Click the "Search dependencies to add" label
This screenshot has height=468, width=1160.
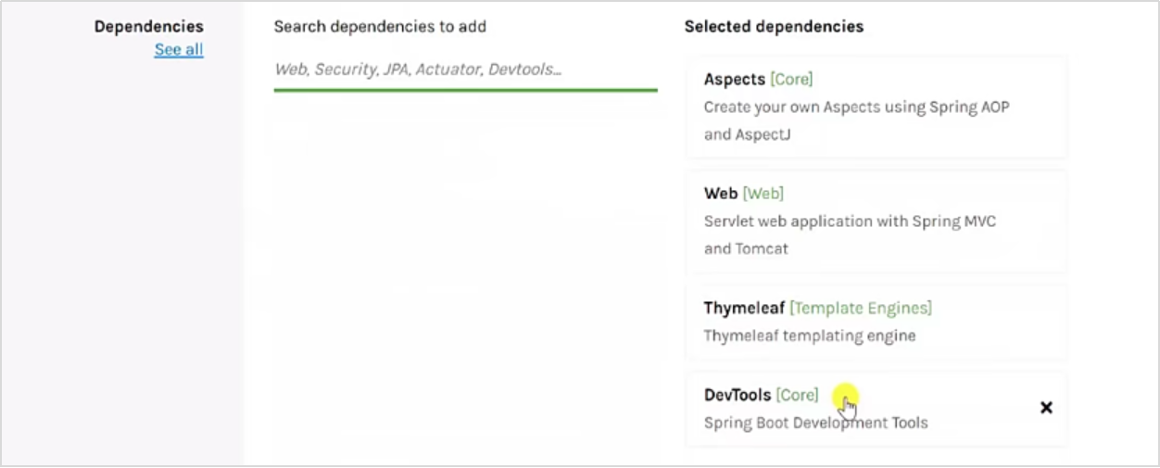pyautogui.click(x=380, y=27)
